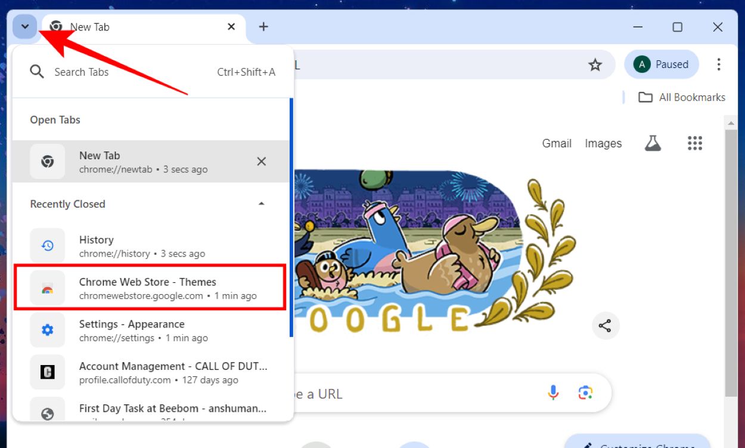
Task: Open a new tab with the plus button
Action: [263, 26]
